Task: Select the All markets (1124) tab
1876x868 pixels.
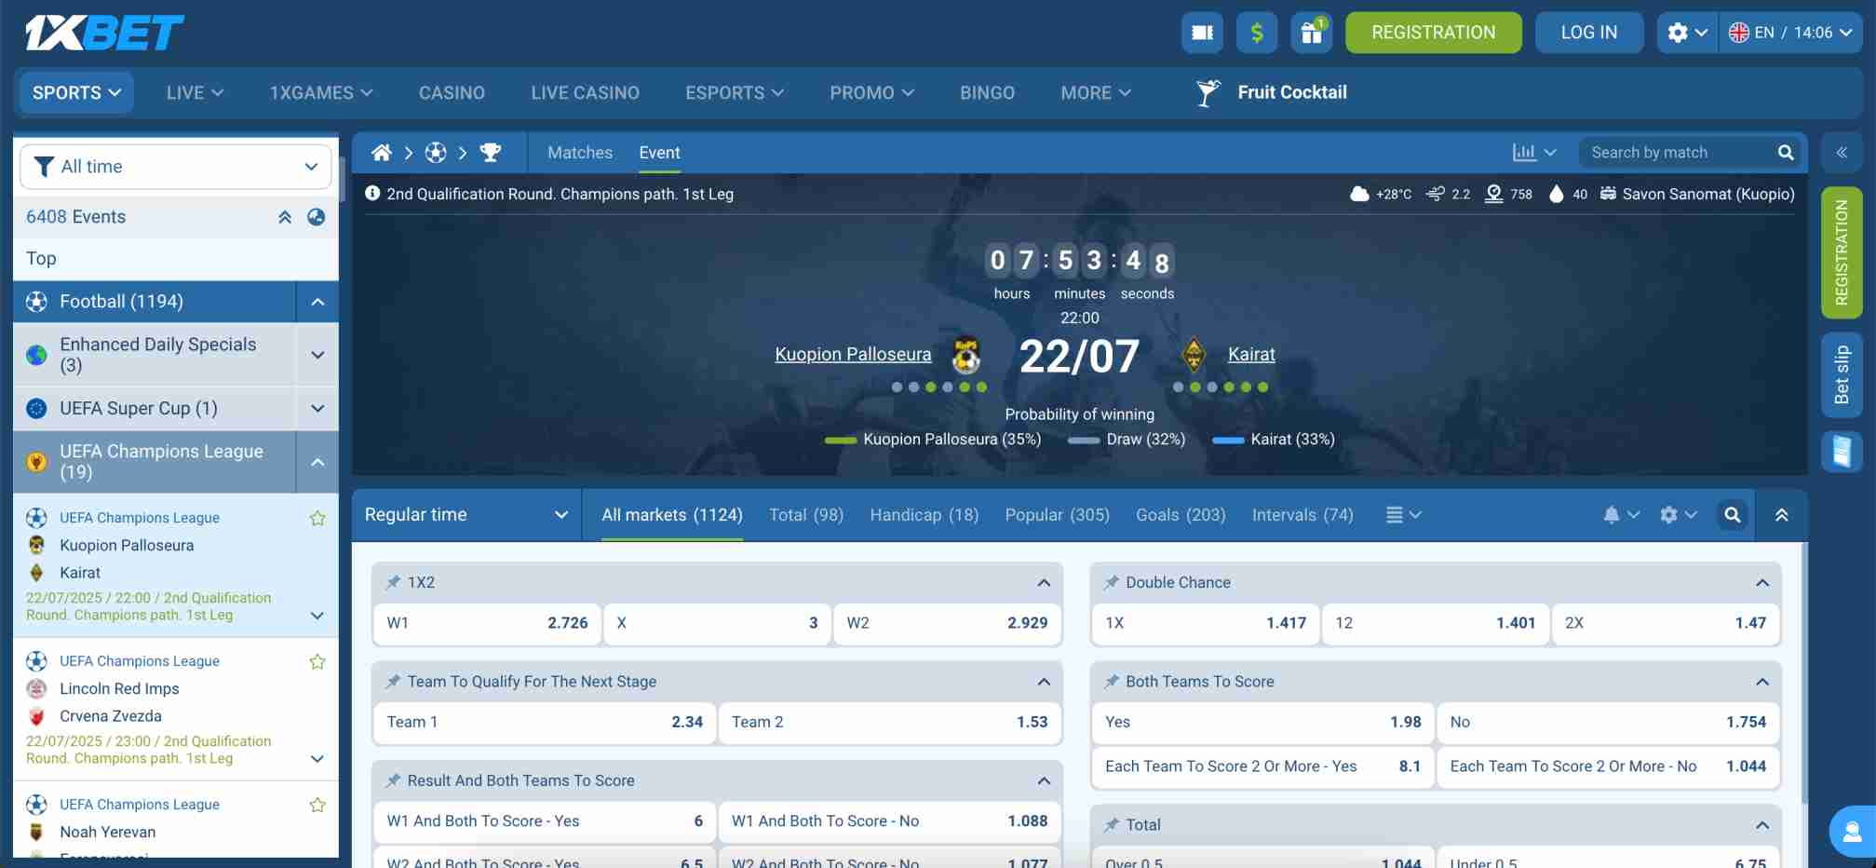Action: click(x=672, y=515)
